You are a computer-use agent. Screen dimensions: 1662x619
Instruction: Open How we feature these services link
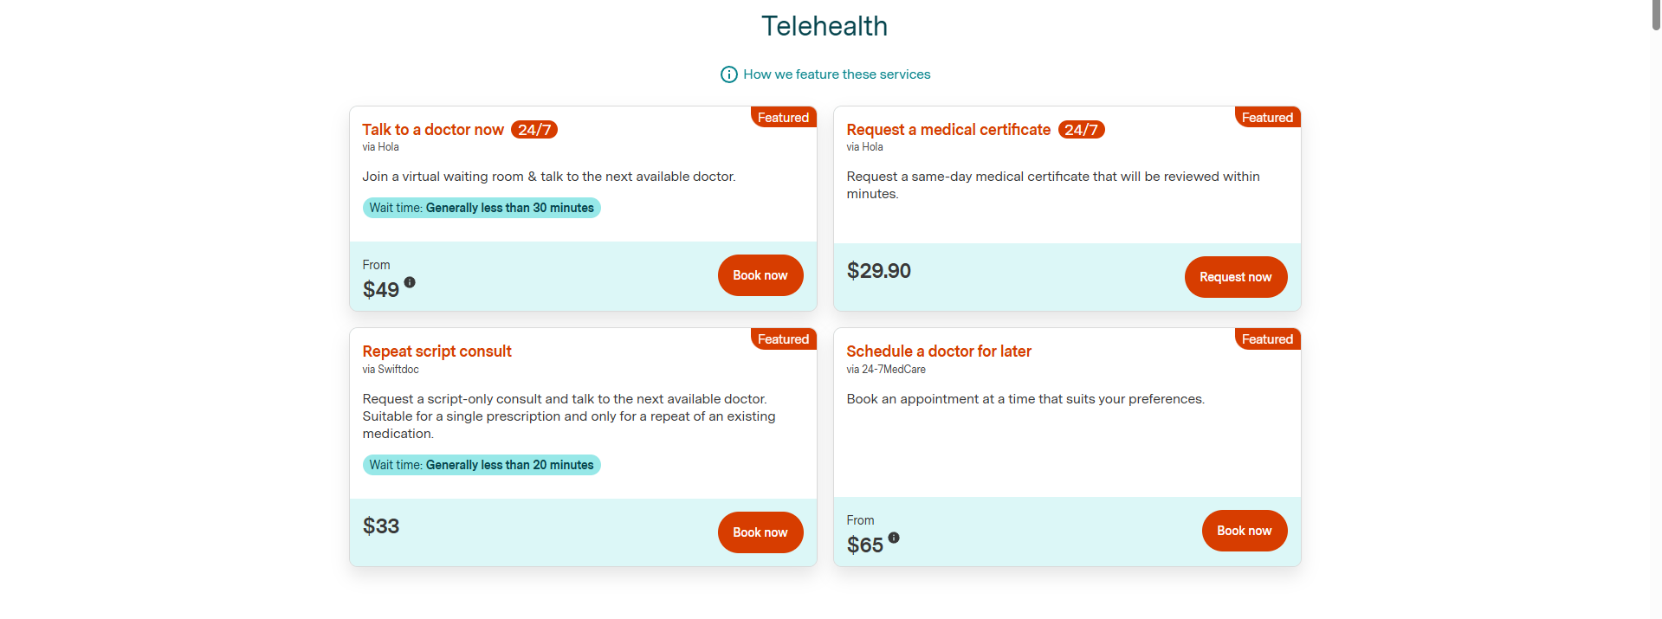[837, 74]
